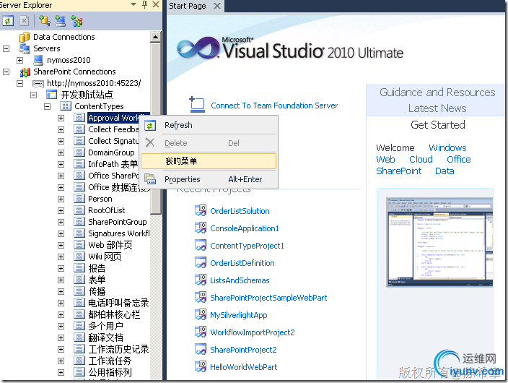Collapse the 开发测试站点 site node

click(x=33, y=95)
